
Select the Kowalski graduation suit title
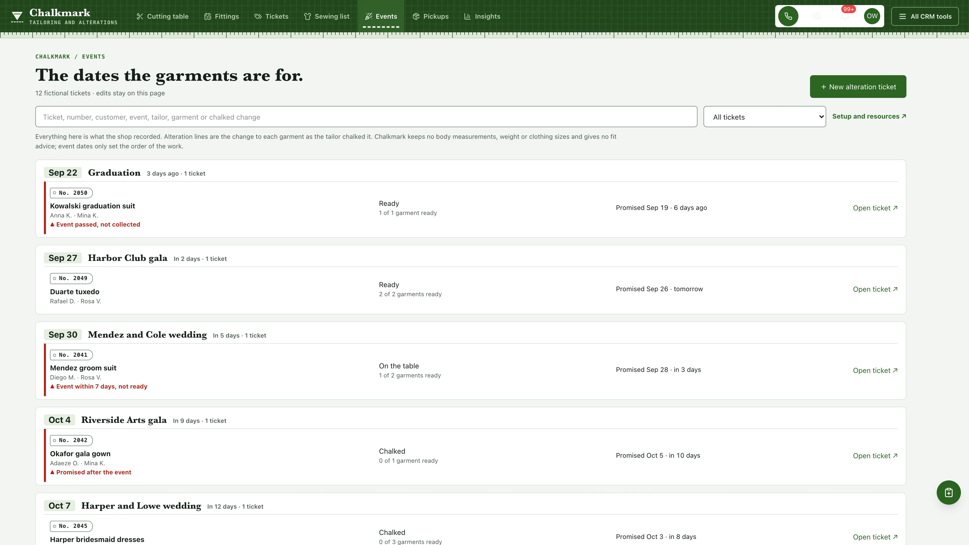point(93,206)
